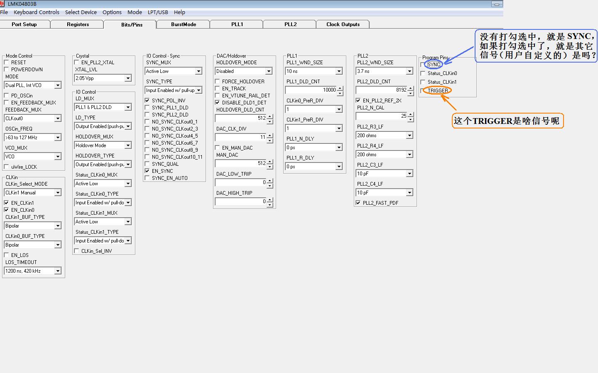Image resolution: width=598 pixels, height=373 pixels.
Task: Open the File menu
Action: pos(4,12)
